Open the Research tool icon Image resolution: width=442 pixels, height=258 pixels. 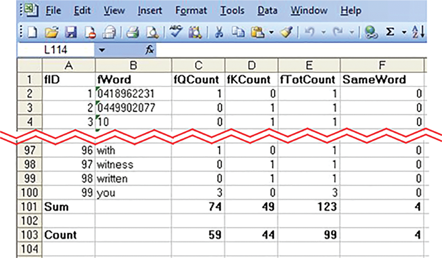194,33
